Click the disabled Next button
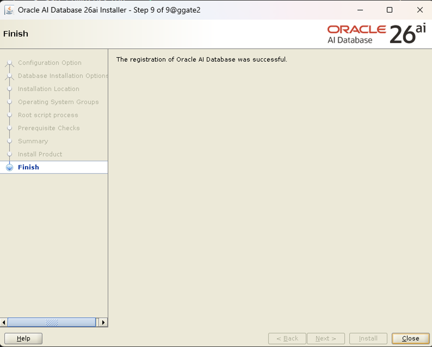Viewport: 432px width, 347px height. (326, 338)
